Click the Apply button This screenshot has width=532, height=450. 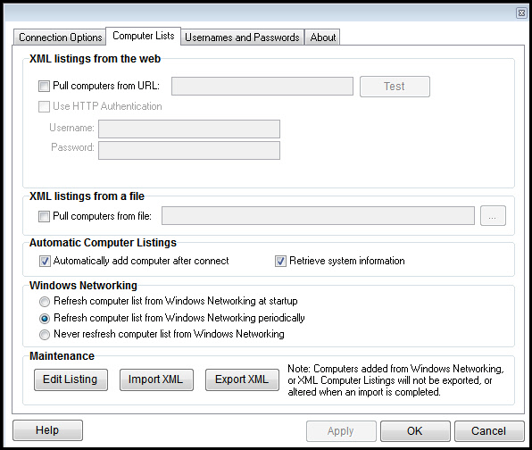pos(341,431)
